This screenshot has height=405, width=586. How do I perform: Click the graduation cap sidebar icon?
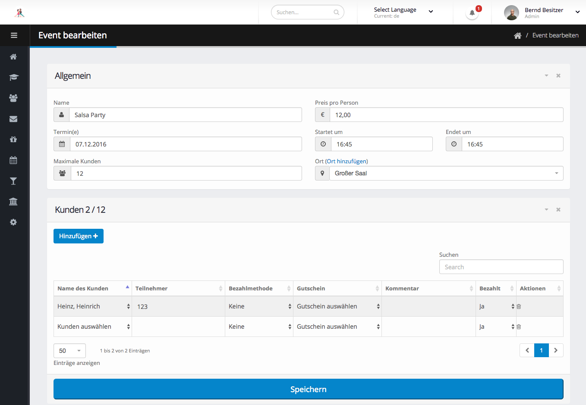13,78
